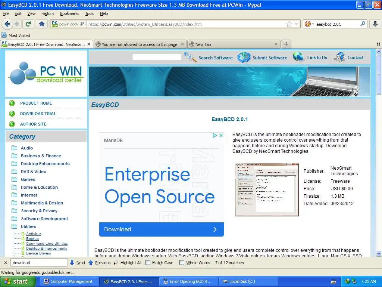
Task: Click the Contact satellite dish icon
Action: coord(339,57)
